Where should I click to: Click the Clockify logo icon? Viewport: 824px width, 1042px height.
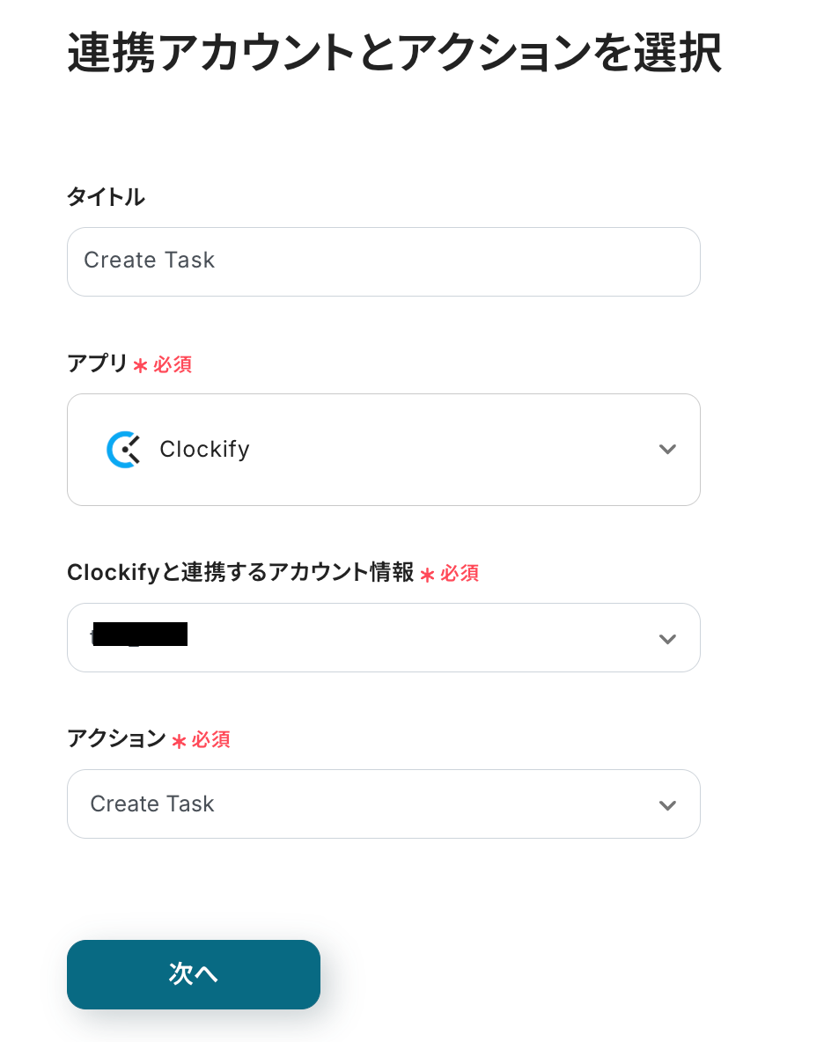click(123, 450)
